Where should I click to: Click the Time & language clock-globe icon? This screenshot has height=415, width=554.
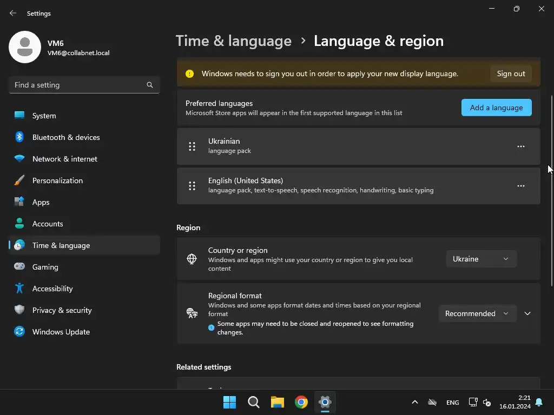coord(19,245)
